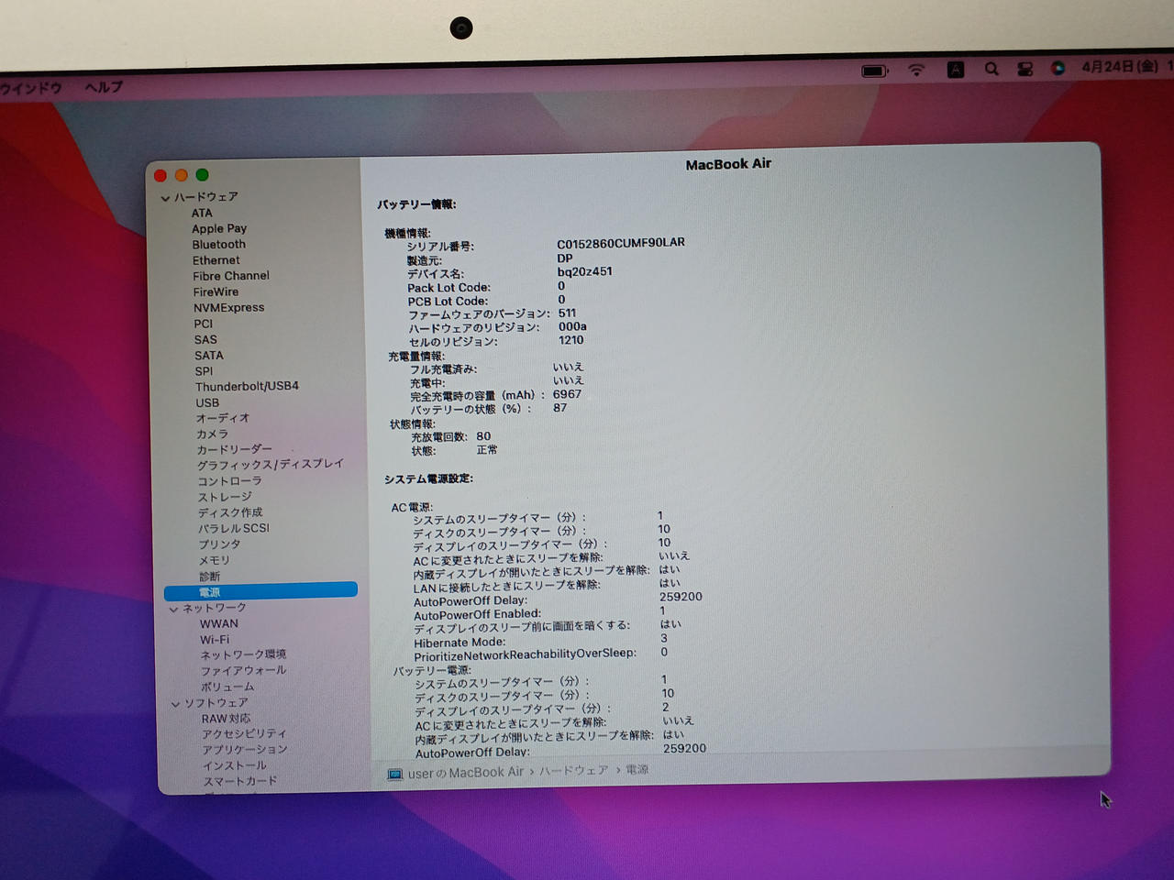Image resolution: width=1174 pixels, height=880 pixels.
Task: Click ハードウェア in the path bar
Action: (x=573, y=771)
